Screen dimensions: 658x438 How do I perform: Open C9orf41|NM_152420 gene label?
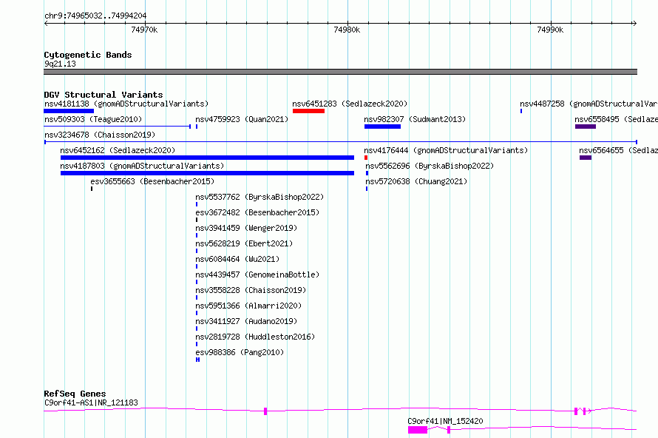(x=445, y=421)
